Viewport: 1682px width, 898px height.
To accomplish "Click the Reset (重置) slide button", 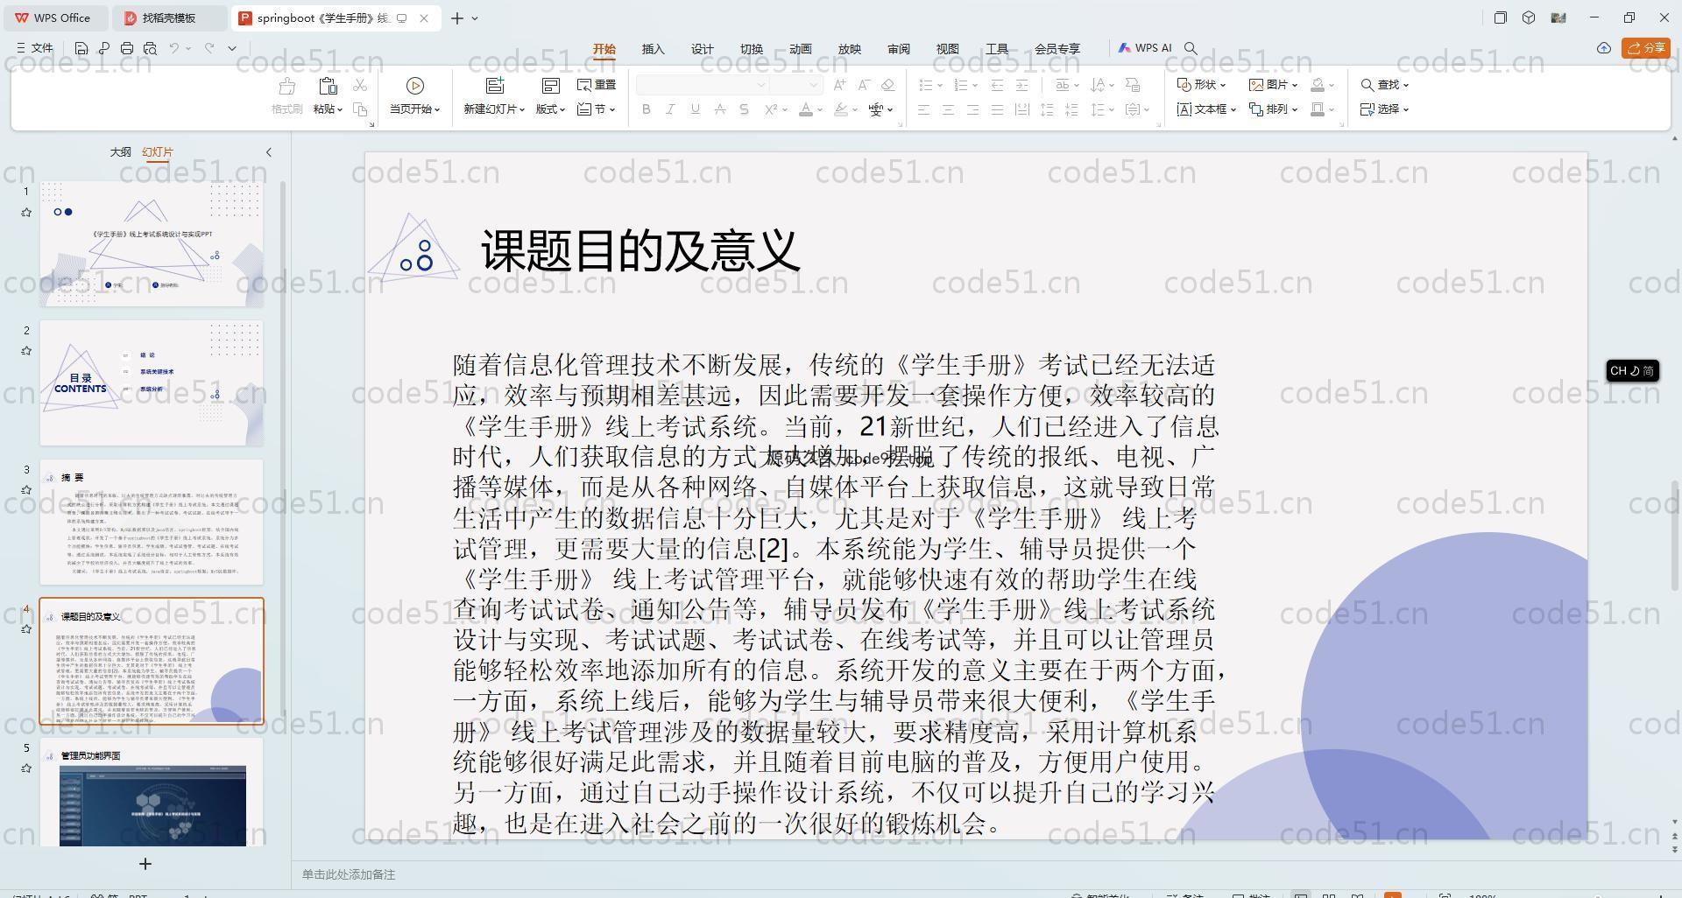I will 597,85.
